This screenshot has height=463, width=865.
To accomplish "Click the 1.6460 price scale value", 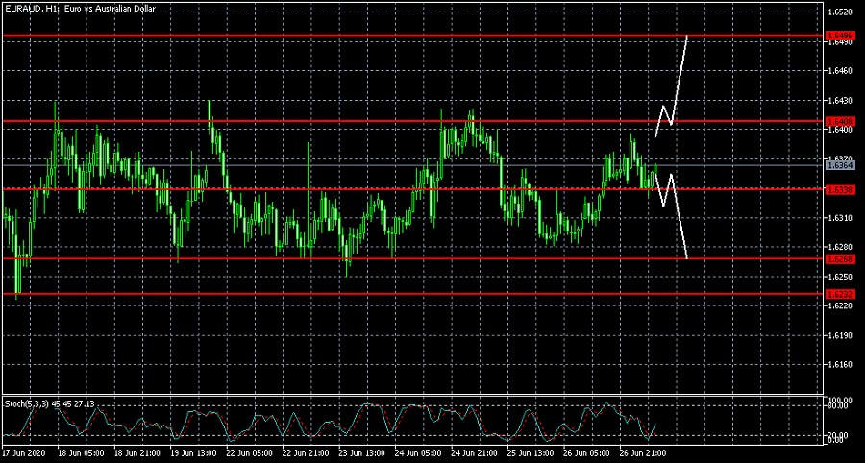I will 838,71.
